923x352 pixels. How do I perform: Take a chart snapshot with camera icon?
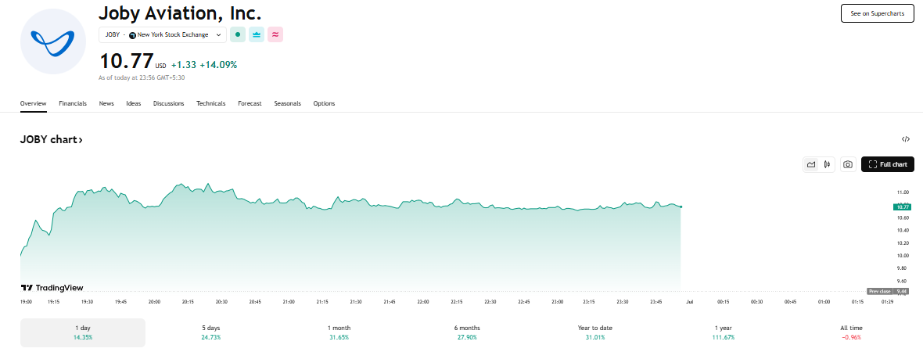tap(848, 165)
